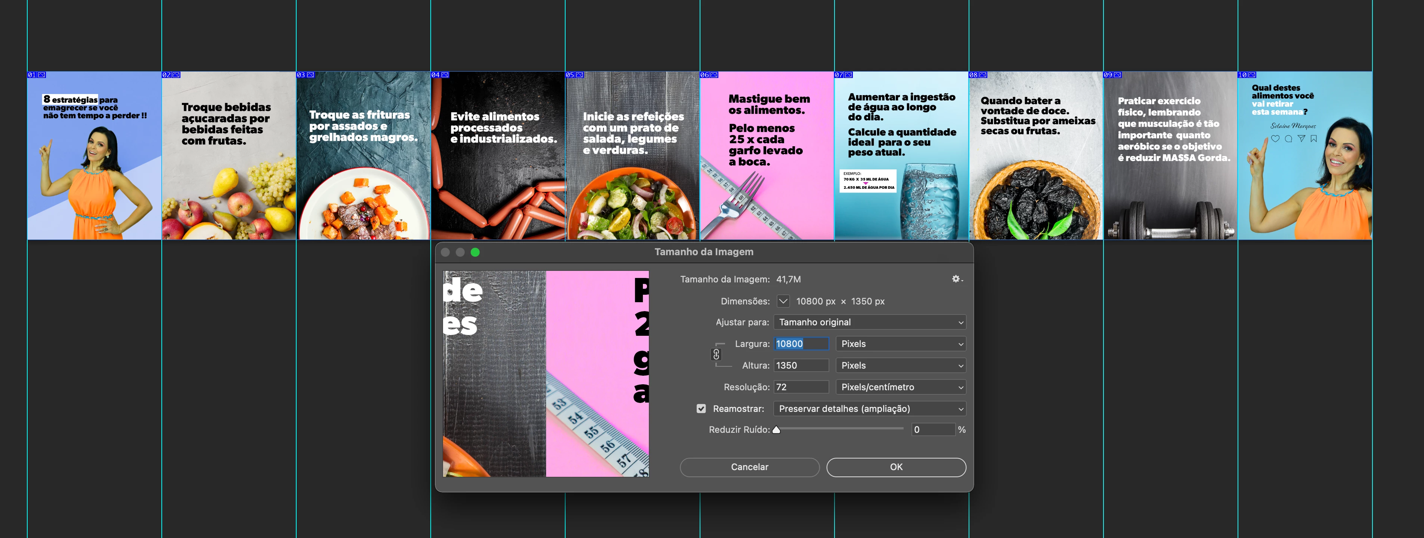Image resolution: width=1424 pixels, height=538 pixels.
Task: Expand the Dimensões unit chevron
Action: [x=783, y=301]
